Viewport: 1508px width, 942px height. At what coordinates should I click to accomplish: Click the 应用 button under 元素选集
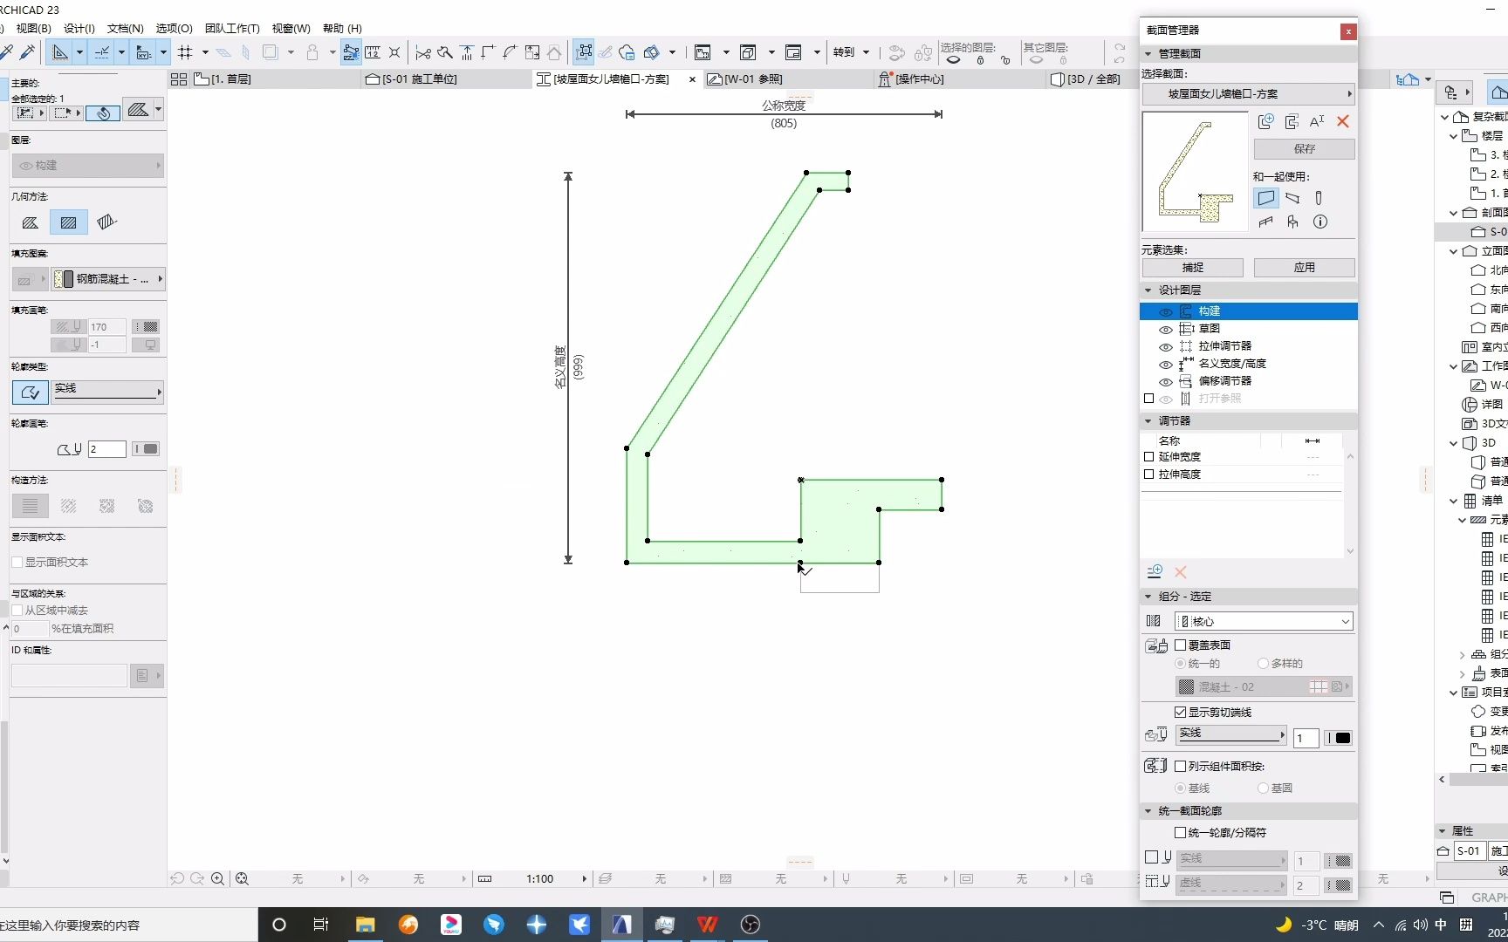pos(1304,267)
